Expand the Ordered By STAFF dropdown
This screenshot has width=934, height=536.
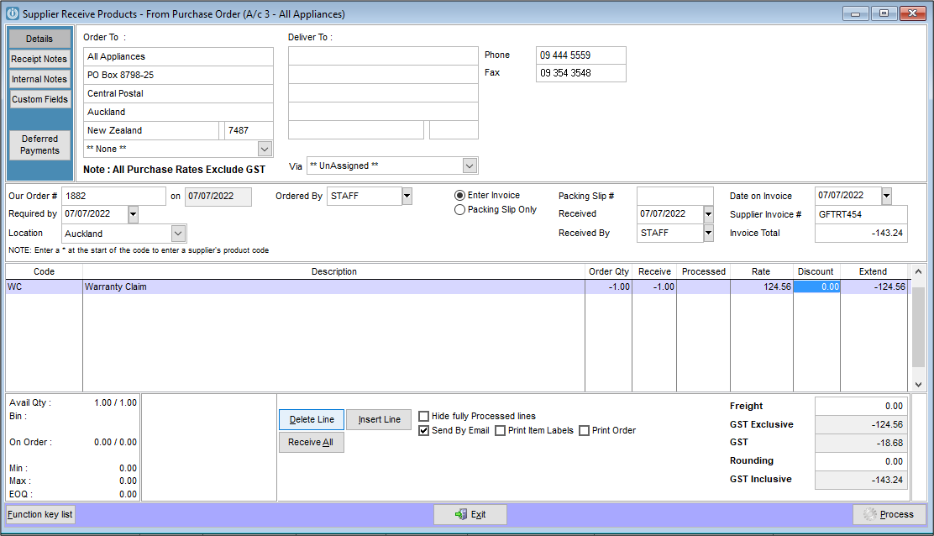pos(406,196)
